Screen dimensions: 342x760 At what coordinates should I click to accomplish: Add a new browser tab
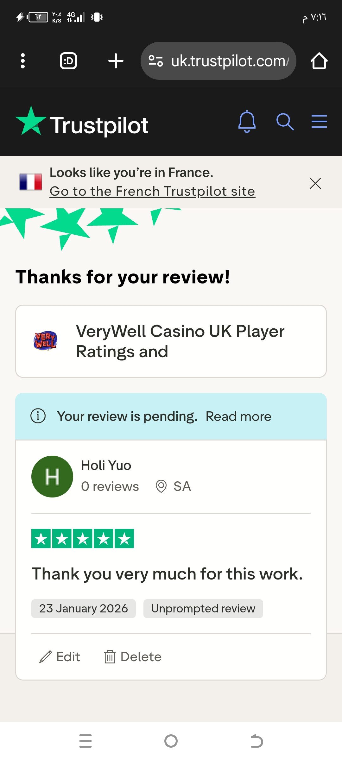point(116,61)
